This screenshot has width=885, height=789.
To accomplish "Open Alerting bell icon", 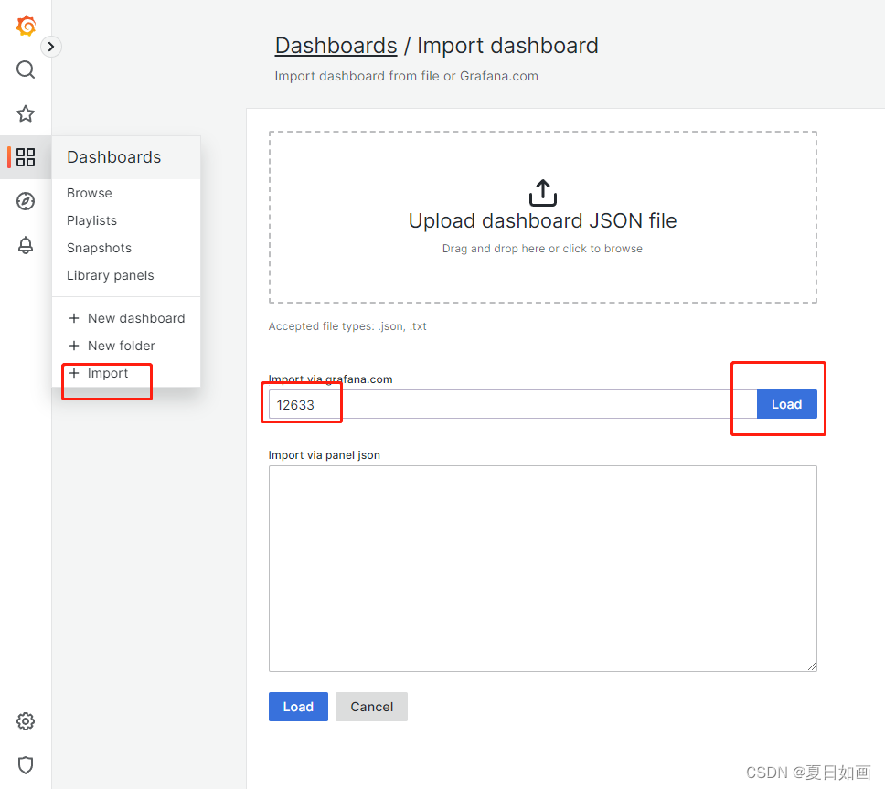I will tap(26, 245).
